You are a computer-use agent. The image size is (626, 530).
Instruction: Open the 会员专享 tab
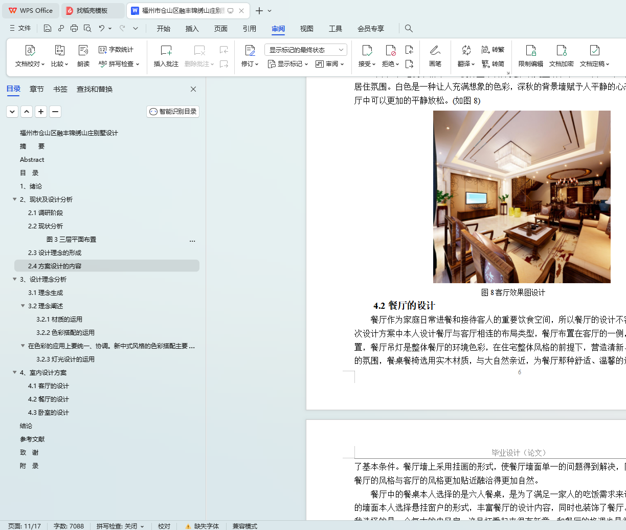coord(371,29)
